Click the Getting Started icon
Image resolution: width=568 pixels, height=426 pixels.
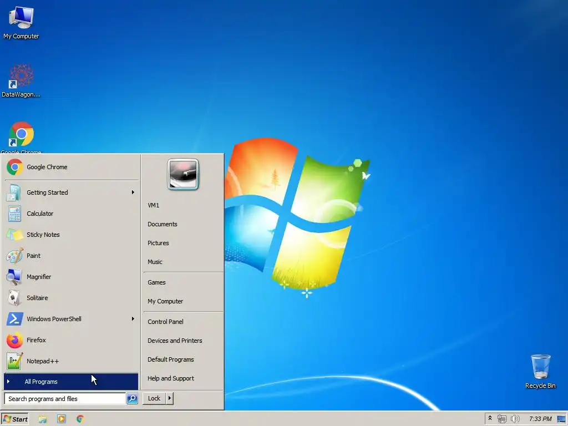[x=14, y=192]
